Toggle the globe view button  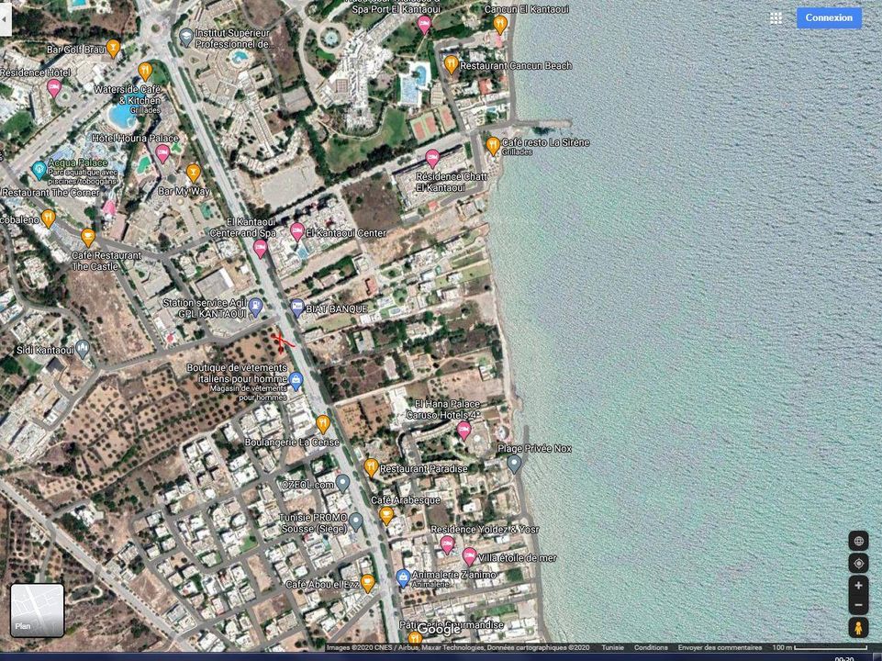click(x=858, y=541)
